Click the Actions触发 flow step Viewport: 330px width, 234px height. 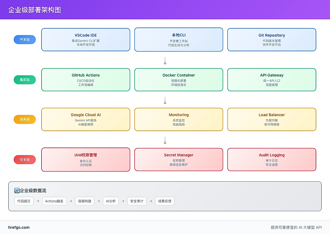pos(54,201)
